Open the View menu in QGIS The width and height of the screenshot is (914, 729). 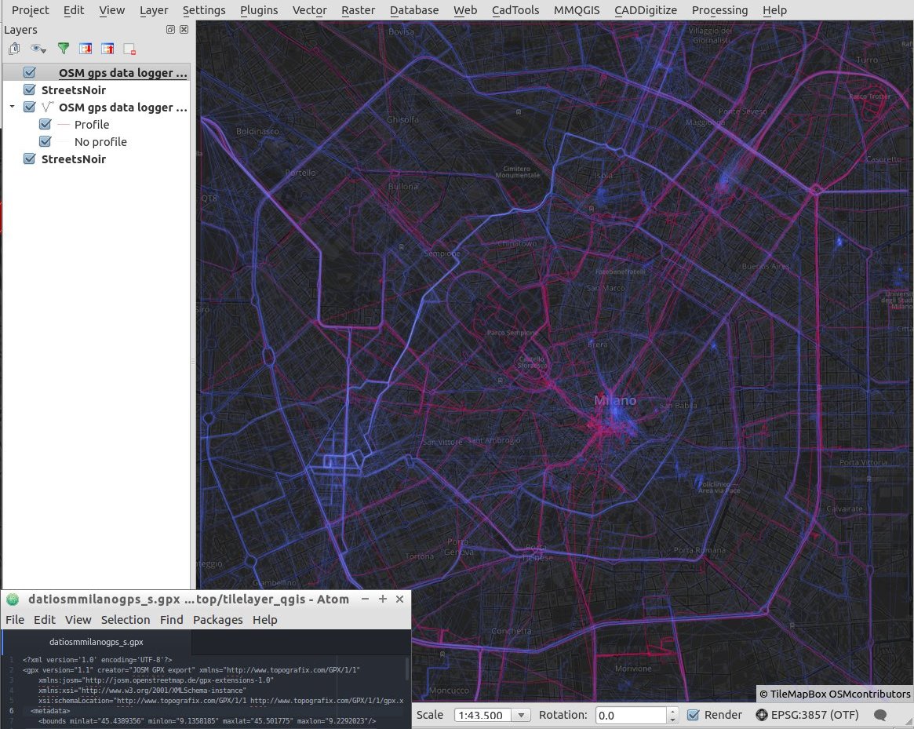[111, 10]
